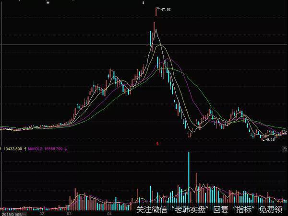Select the 02 month marker on time axis
This screenshot has width=288, height=216.
[42, 214]
